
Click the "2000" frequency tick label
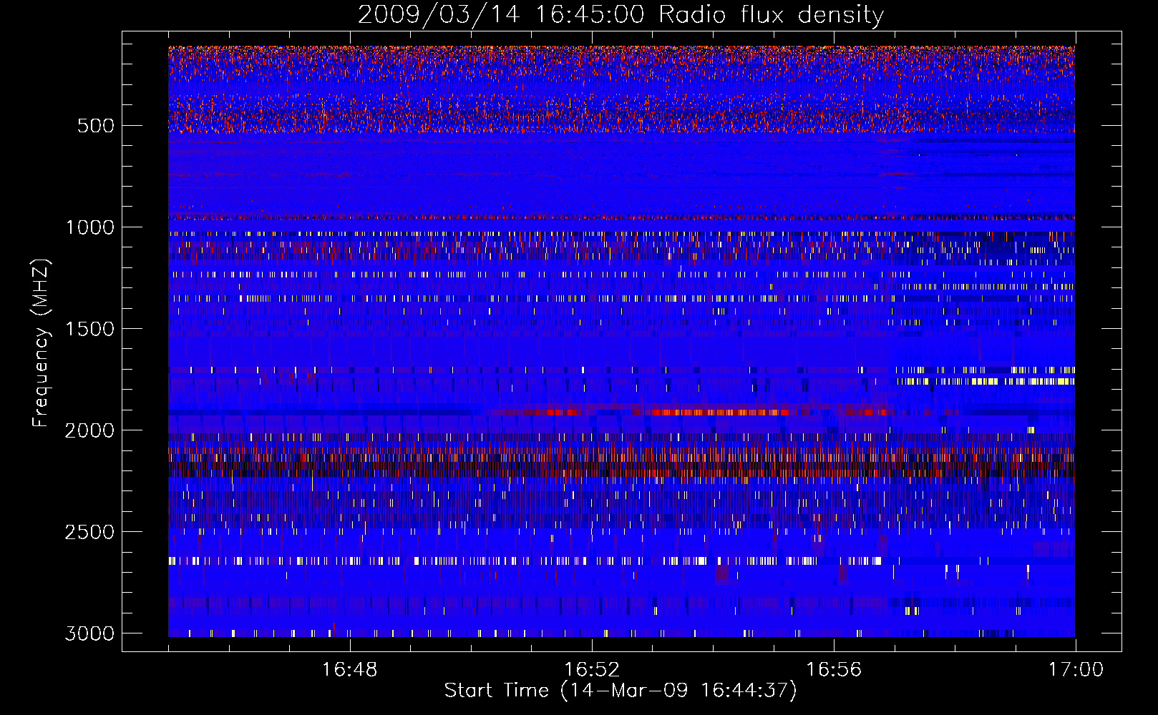click(90, 430)
